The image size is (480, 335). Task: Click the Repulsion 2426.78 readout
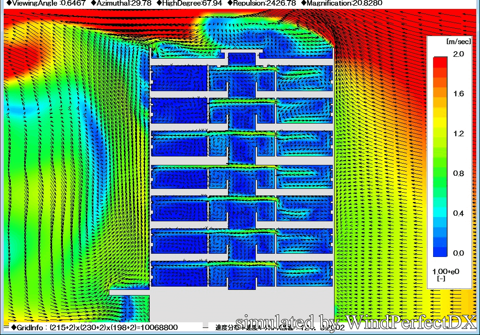[x=262, y=3]
